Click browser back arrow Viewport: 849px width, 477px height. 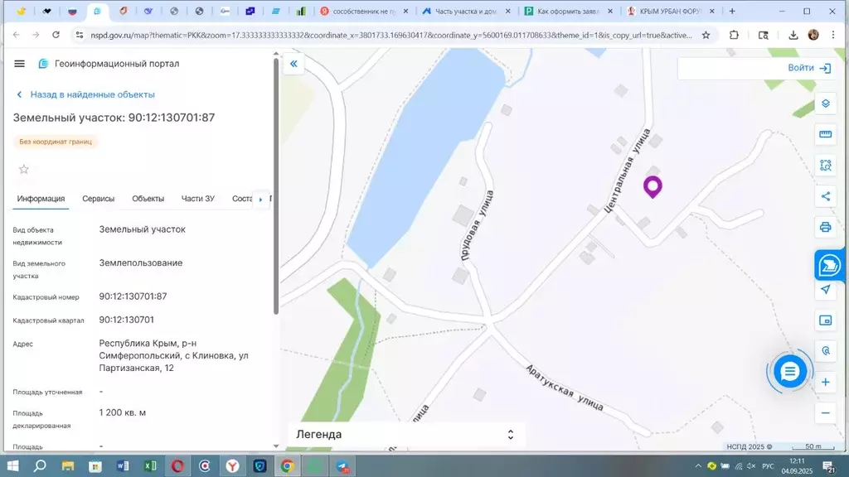tap(17, 35)
